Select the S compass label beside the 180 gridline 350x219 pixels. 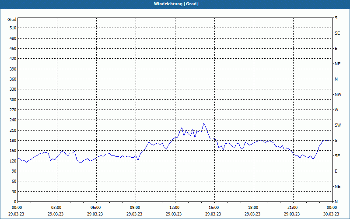pos(336,140)
